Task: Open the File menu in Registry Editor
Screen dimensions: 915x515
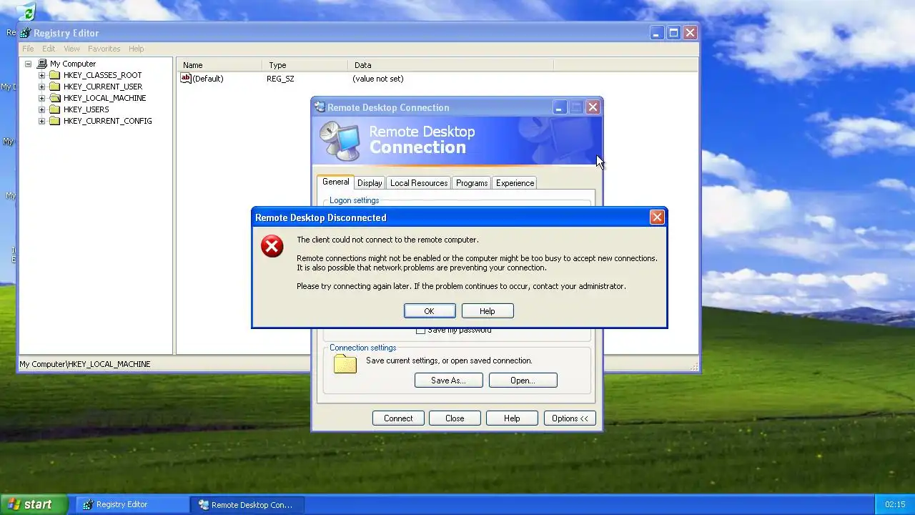Action: pyautogui.click(x=28, y=49)
